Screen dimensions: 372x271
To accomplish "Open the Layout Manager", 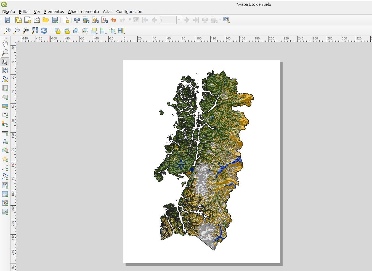I will (x=37, y=20).
